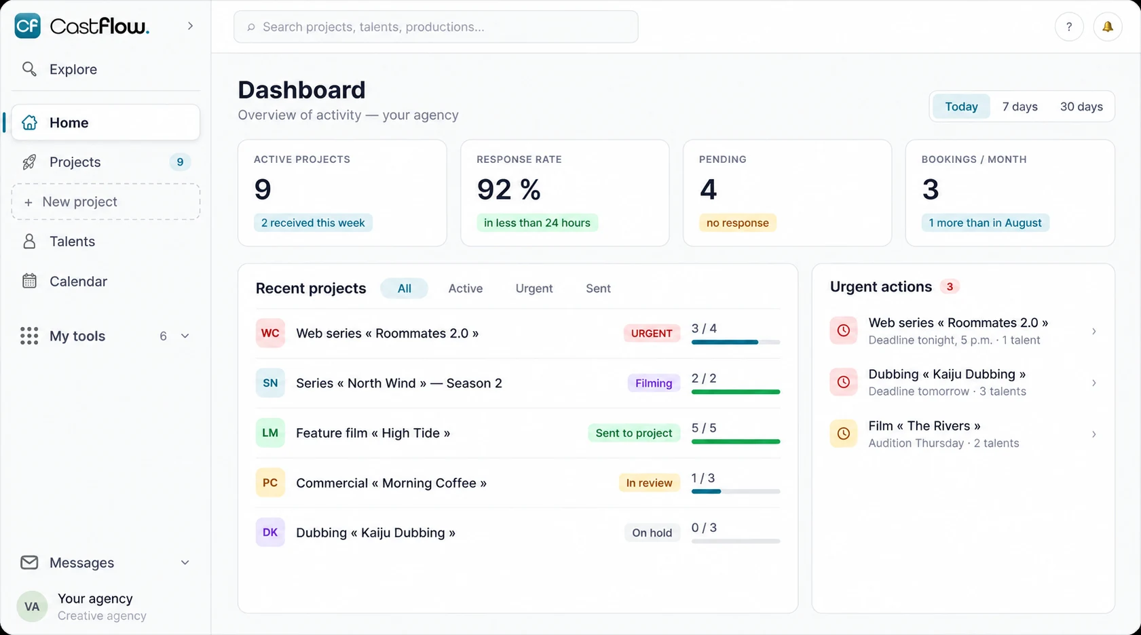Open Kaiju Dubbing urgent action chevron
Viewport: 1141px width, 635px height.
coord(1093,383)
